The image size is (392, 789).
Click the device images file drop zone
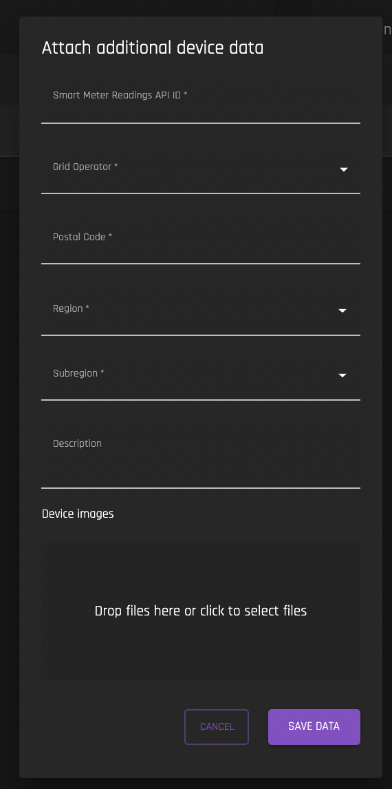click(201, 611)
